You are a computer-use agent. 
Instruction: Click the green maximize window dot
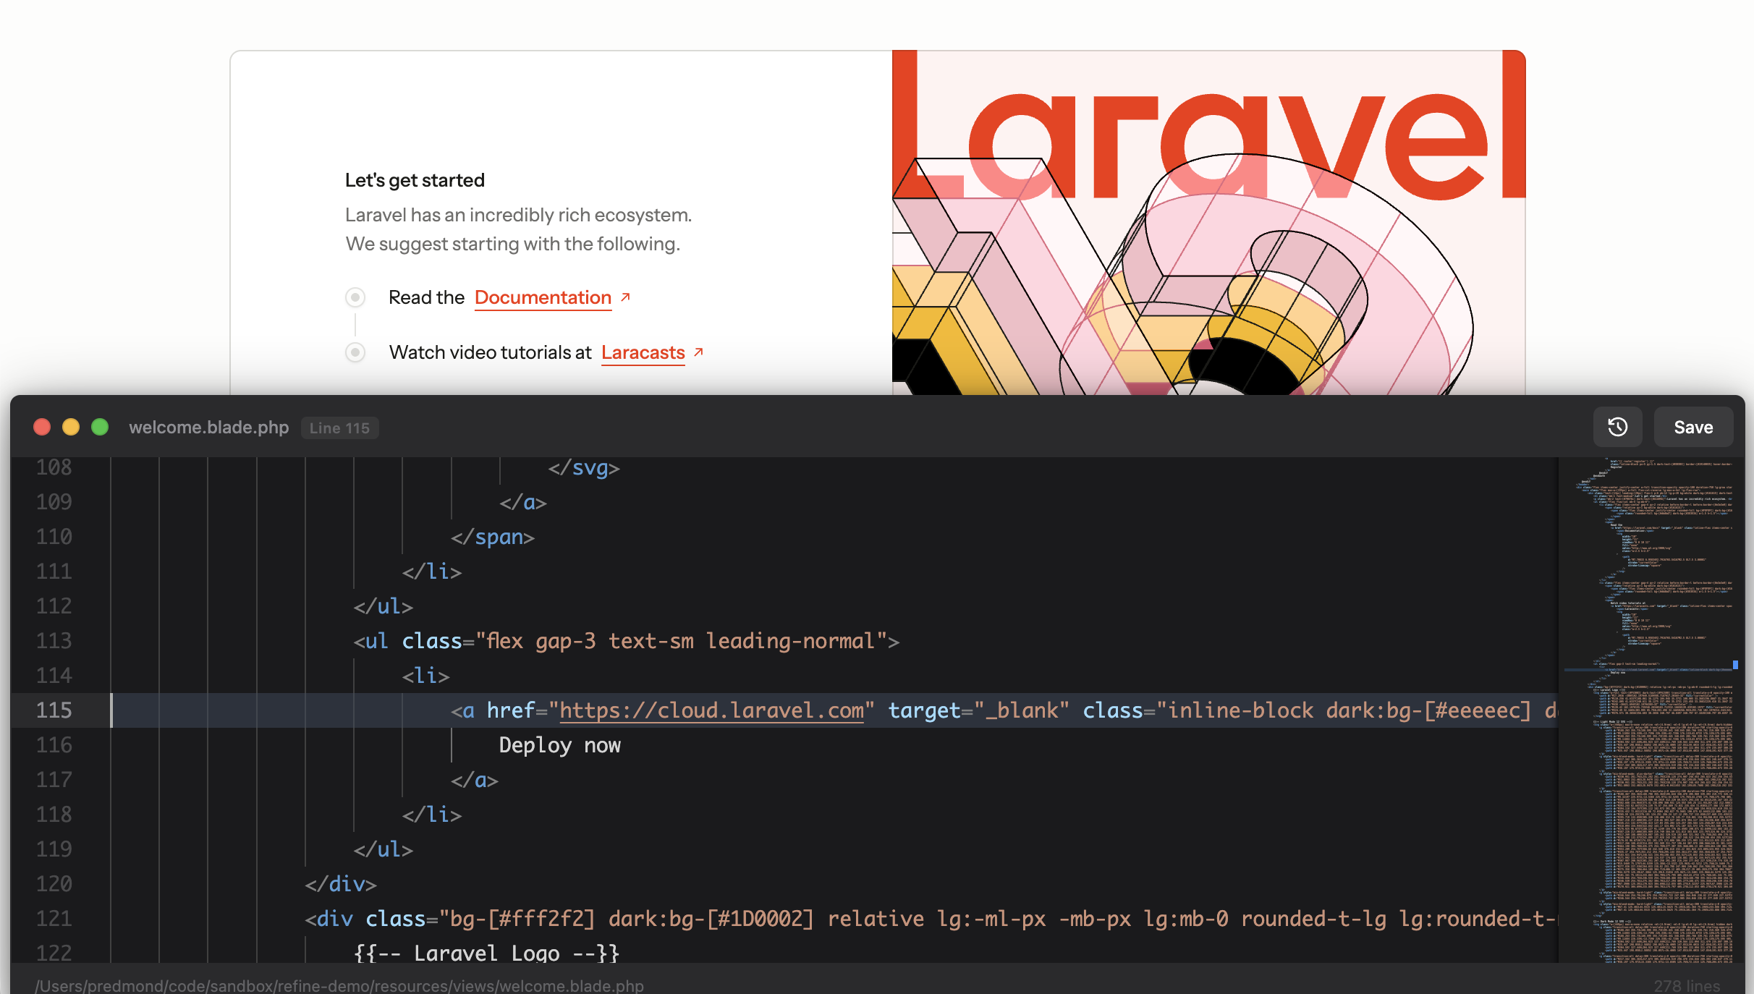tap(100, 427)
